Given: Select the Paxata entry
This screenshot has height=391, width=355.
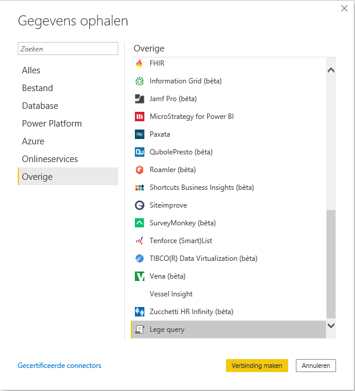Looking at the screenshot, I should [x=228, y=134].
